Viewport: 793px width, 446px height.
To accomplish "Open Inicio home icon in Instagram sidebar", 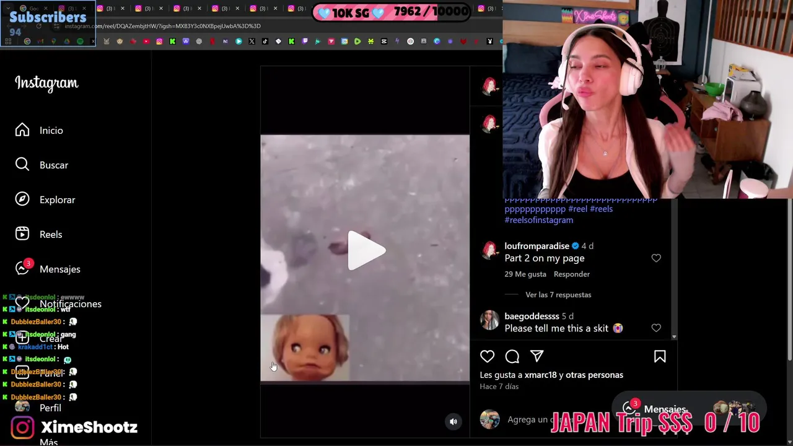I will coord(22,130).
